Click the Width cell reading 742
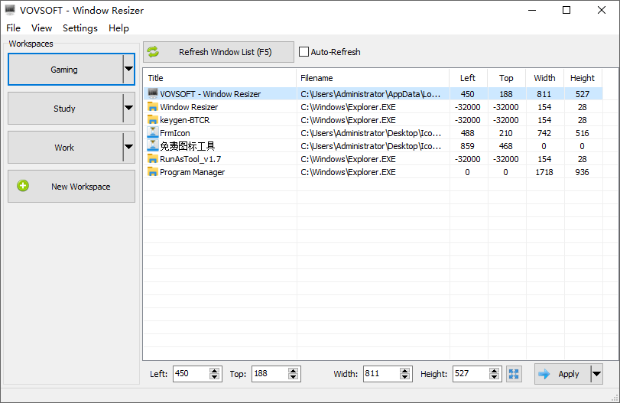 (x=544, y=133)
